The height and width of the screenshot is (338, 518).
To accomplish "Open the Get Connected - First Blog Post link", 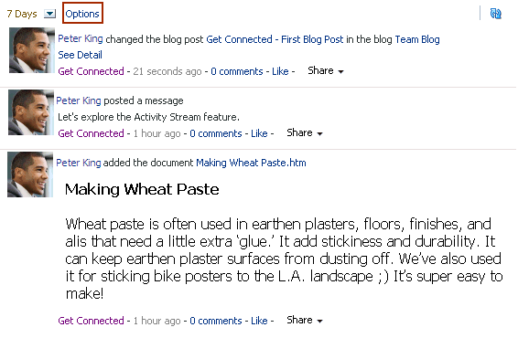I will click(x=275, y=39).
